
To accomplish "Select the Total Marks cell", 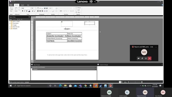I will pyautogui.click(x=57, y=41).
